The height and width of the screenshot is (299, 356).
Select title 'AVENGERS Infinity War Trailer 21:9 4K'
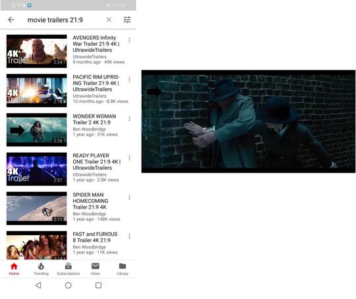[96, 43]
